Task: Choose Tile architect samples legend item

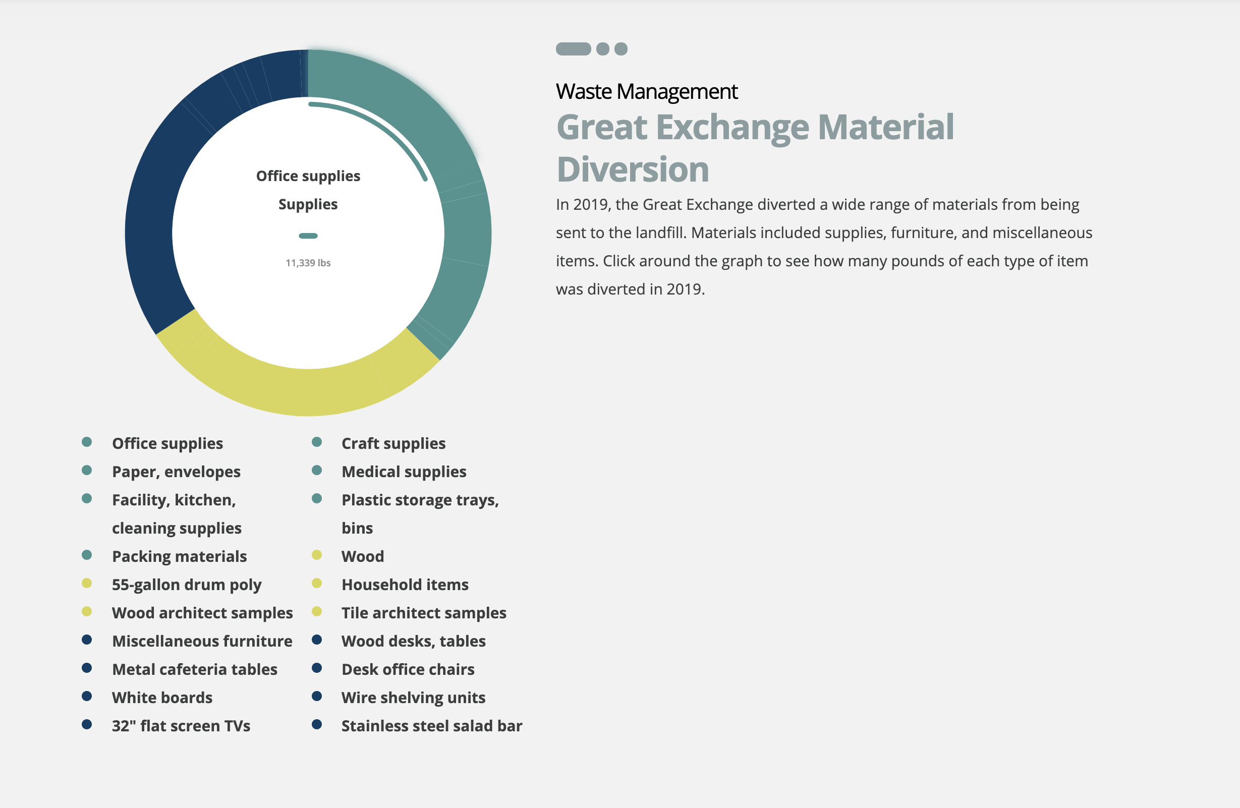Action: click(x=424, y=613)
